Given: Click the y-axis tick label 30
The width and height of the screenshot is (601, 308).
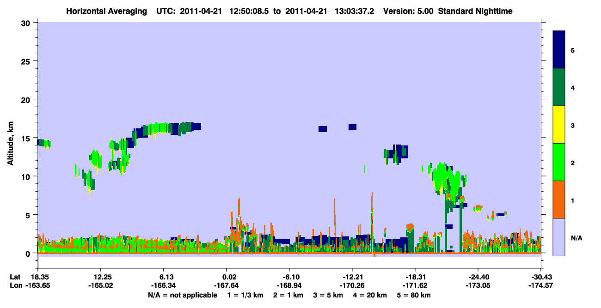Looking at the screenshot, I should [x=27, y=23].
